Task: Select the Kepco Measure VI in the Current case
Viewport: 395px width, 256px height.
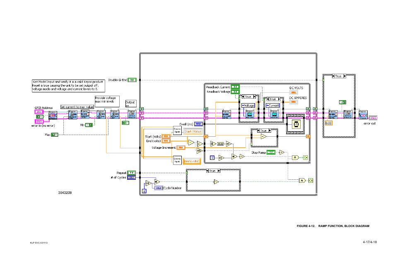Action: pyautogui.click(x=274, y=115)
